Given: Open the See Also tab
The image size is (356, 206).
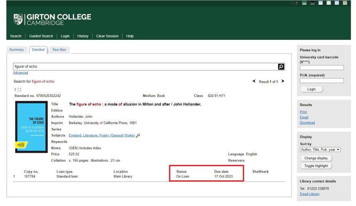Looking at the screenshot, I should pyautogui.click(x=59, y=50).
